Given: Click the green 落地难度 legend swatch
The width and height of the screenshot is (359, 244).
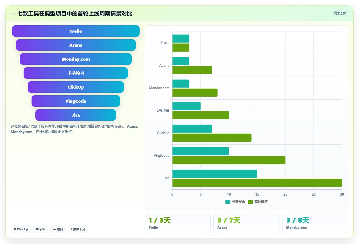Looking at the screenshot, I should pyautogui.click(x=250, y=202).
